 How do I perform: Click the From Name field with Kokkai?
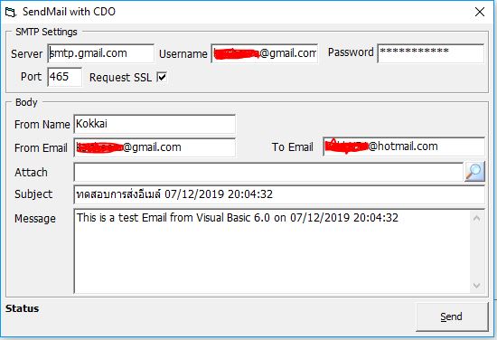pos(155,124)
